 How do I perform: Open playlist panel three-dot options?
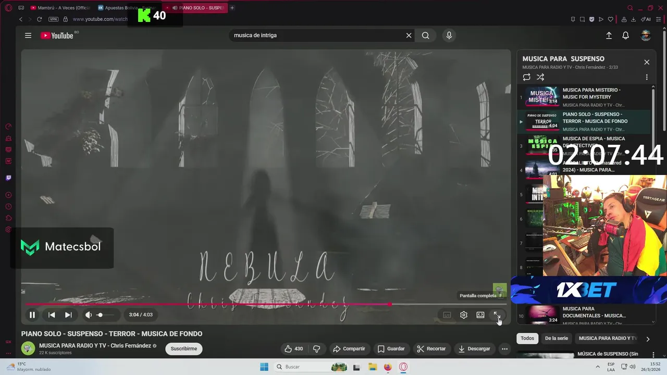647,77
